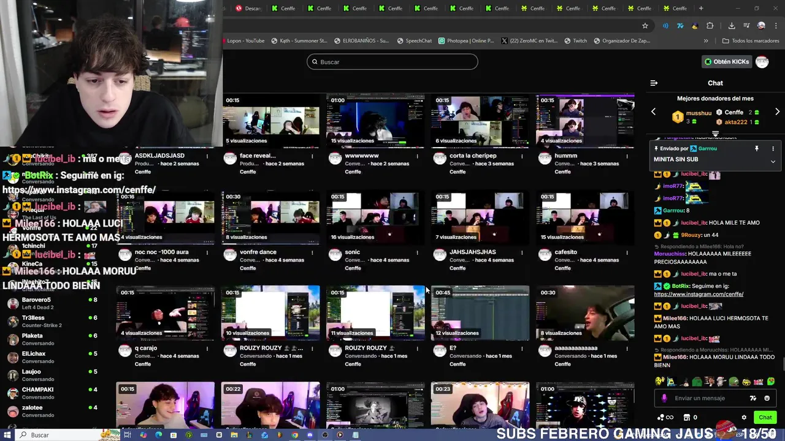This screenshot has height=441, width=785.
Task: Open browser media controls icon
Action: point(746,26)
